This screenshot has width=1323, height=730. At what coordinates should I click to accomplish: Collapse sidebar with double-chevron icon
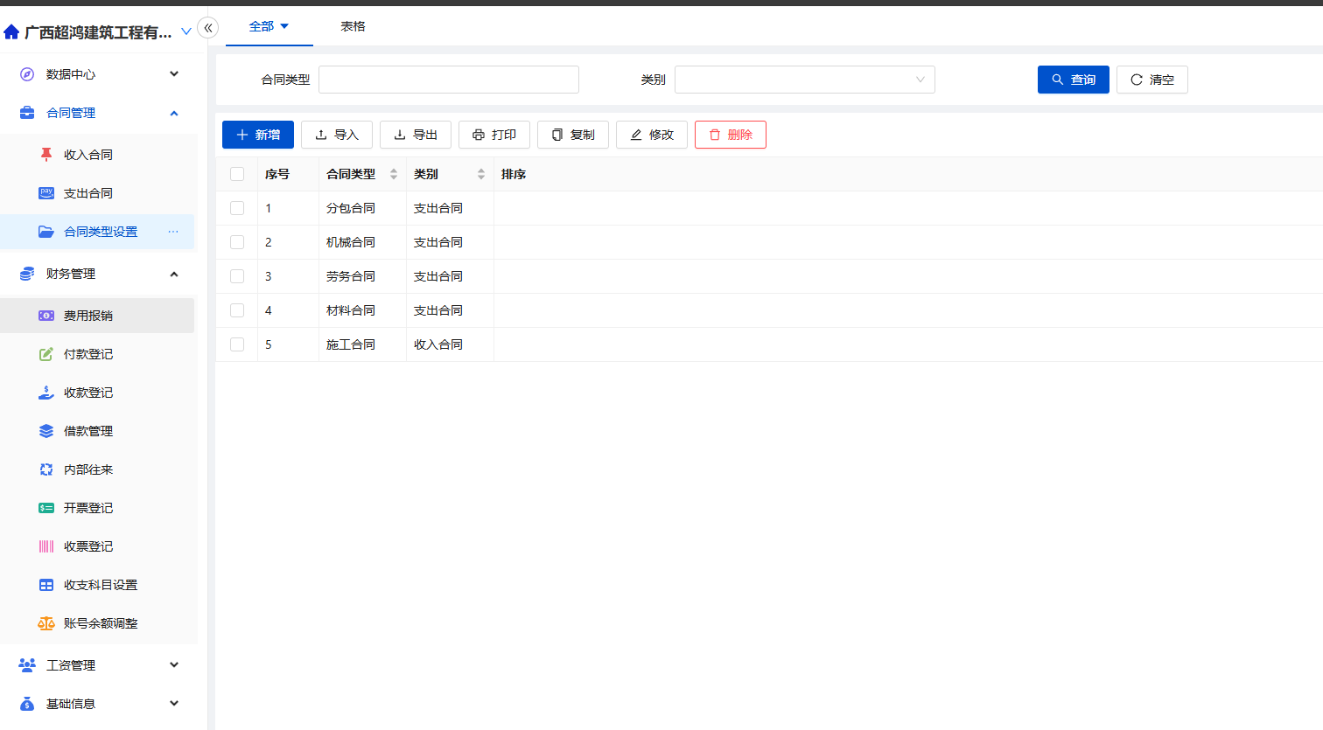pyautogui.click(x=208, y=28)
